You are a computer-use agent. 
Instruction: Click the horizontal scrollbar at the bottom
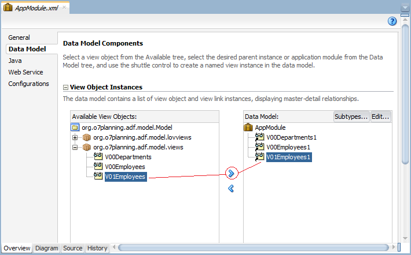[253, 247]
